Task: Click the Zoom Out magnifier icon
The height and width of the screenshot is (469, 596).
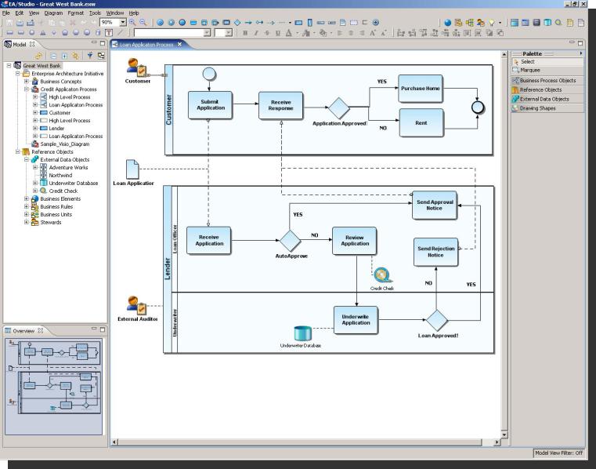Action: pyautogui.click(x=143, y=23)
